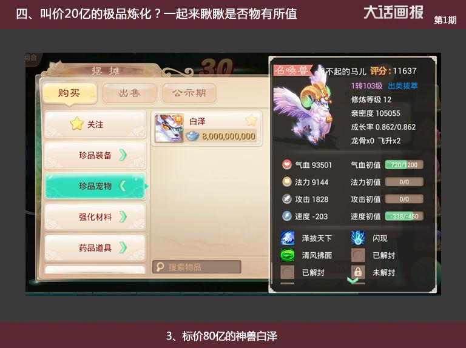The width and height of the screenshot is (466, 348).
Task: Click the 速度 stat icon
Action: pos(287,216)
